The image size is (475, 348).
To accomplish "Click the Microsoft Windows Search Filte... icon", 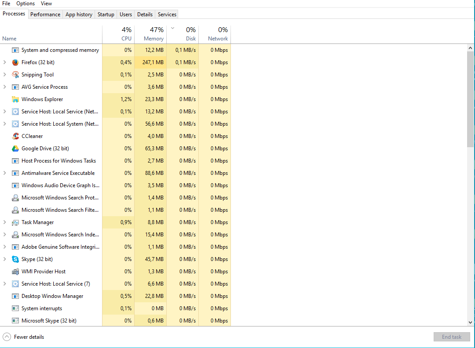I will (15, 210).
